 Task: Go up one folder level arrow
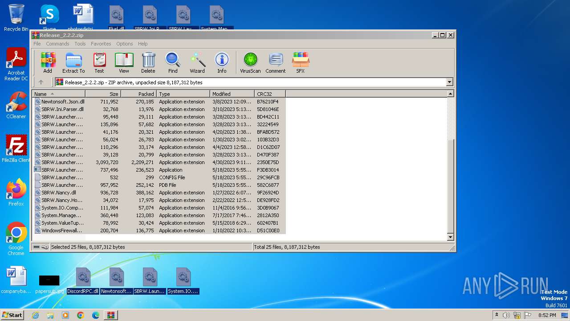pos(41,82)
